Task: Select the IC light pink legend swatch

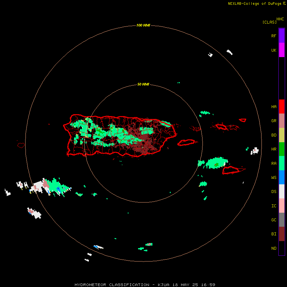Action: point(282,206)
